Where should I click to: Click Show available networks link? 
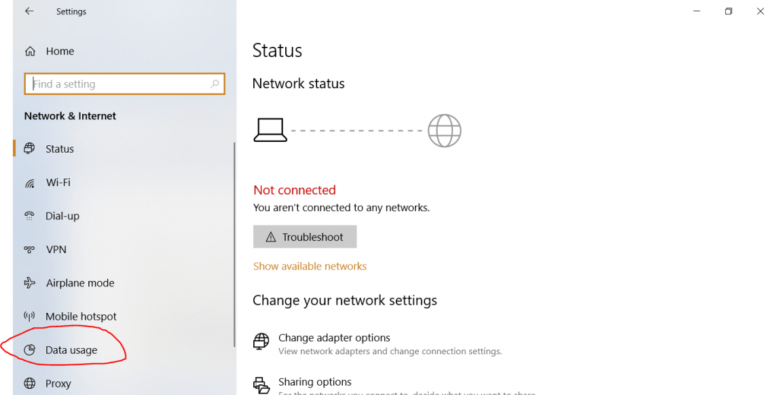tap(310, 266)
